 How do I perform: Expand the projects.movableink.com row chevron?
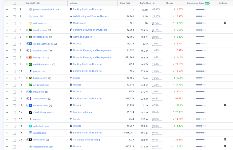pos(7,10)
